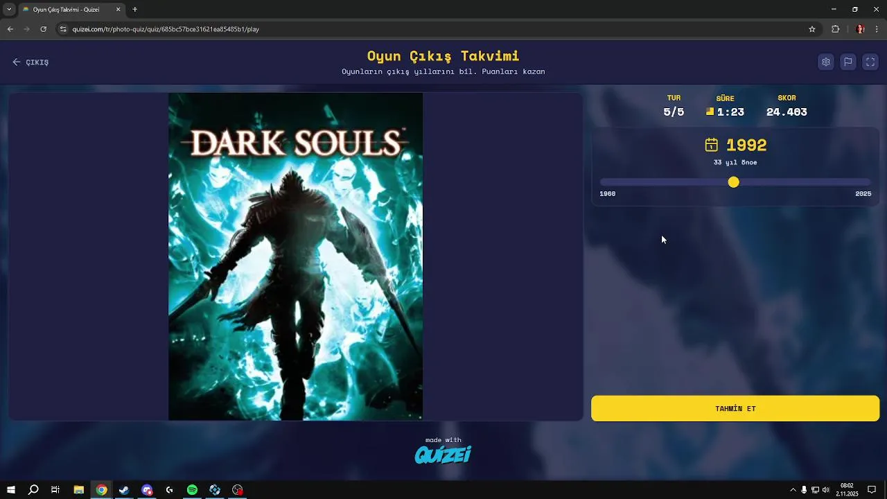The width and height of the screenshot is (887, 499).
Task: Click the Quizei logo at bottom
Action: (x=443, y=455)
